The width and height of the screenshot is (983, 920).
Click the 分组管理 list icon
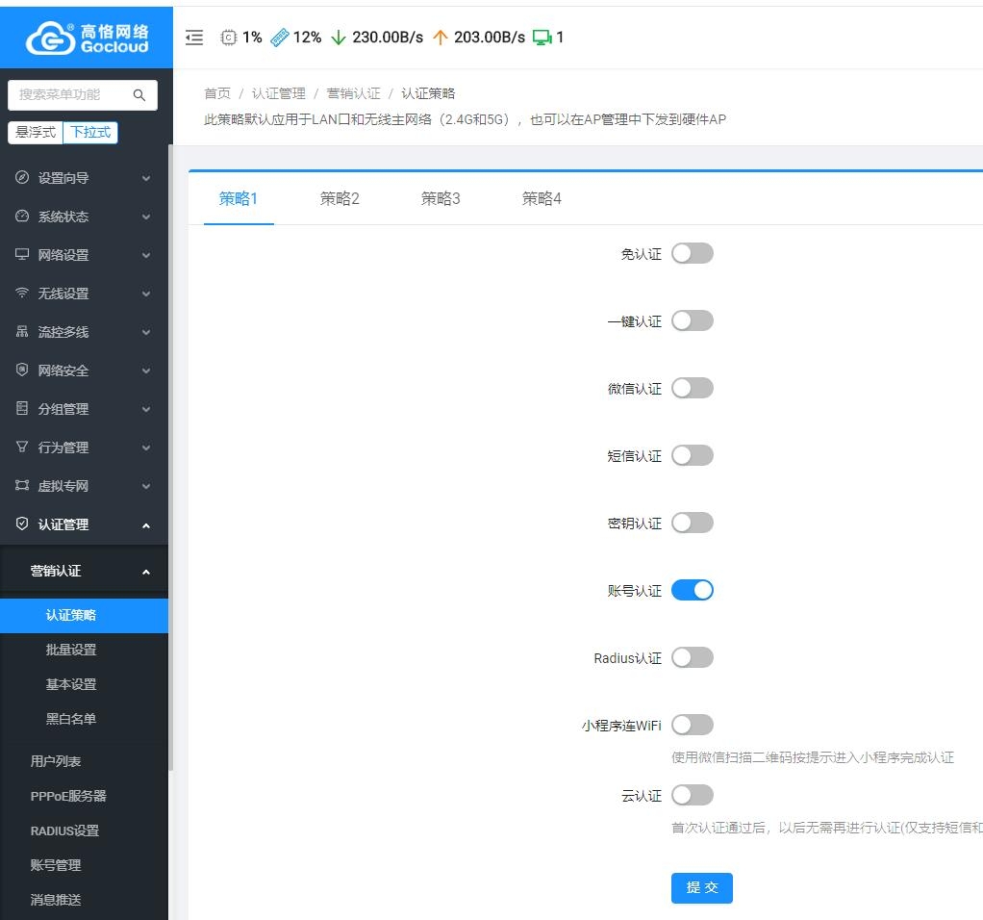tap(22, 408)
